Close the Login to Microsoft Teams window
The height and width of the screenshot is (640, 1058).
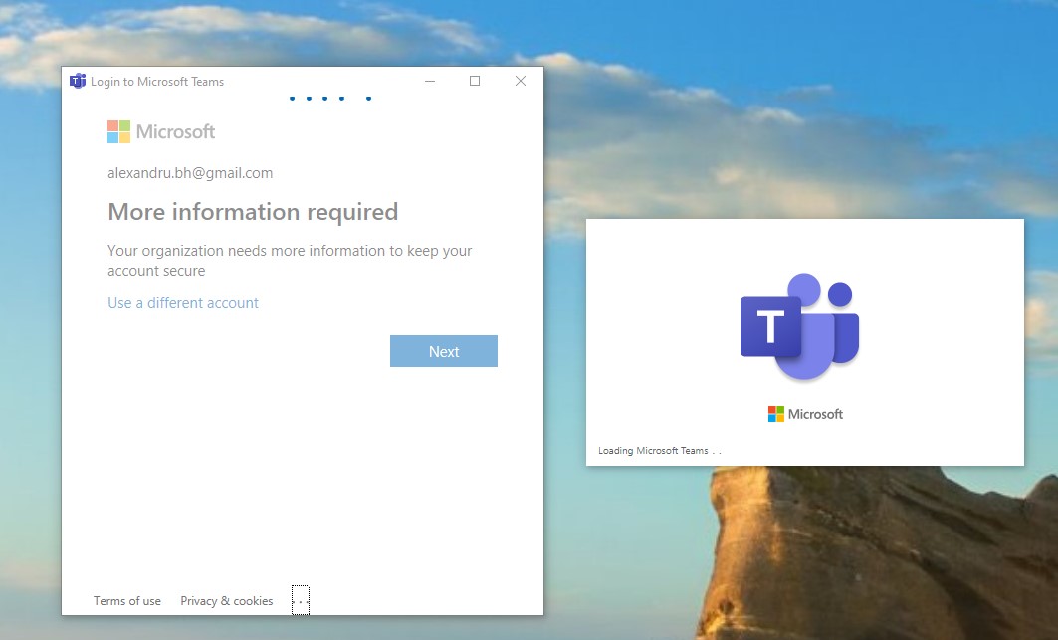pyautogui.click(x=521, y=81)
